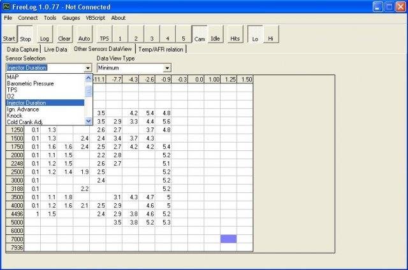Pick Injector Duration in the list
408x270 pixels.
click(45, 103)
